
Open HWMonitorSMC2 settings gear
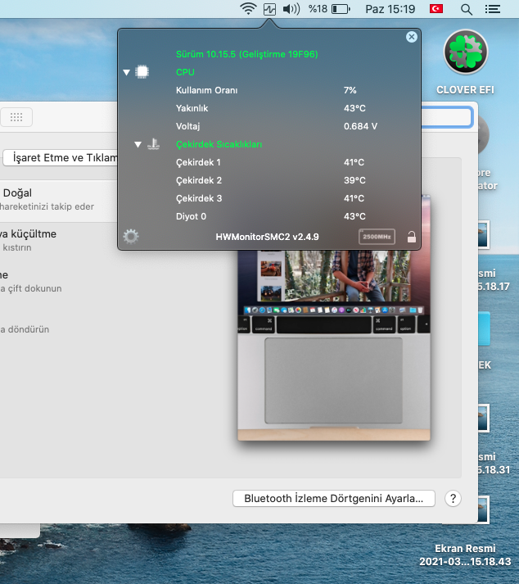(x=130, y=237)
